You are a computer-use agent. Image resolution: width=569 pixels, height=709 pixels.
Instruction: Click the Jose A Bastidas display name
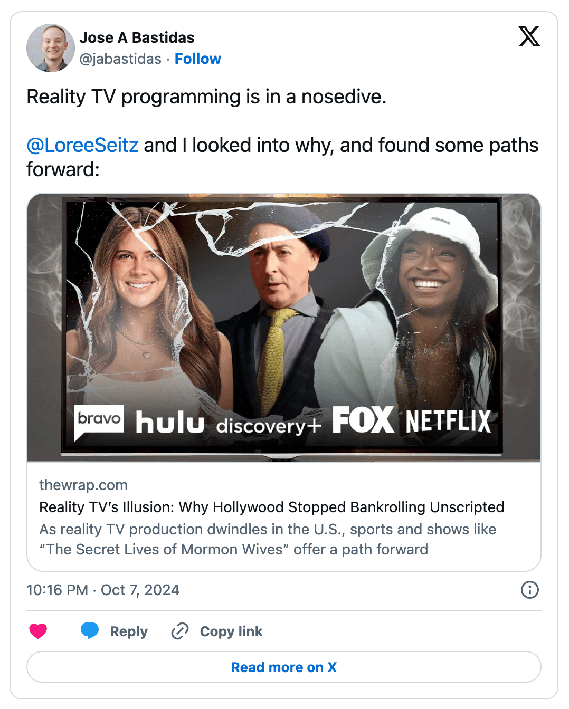click(137, 37)
